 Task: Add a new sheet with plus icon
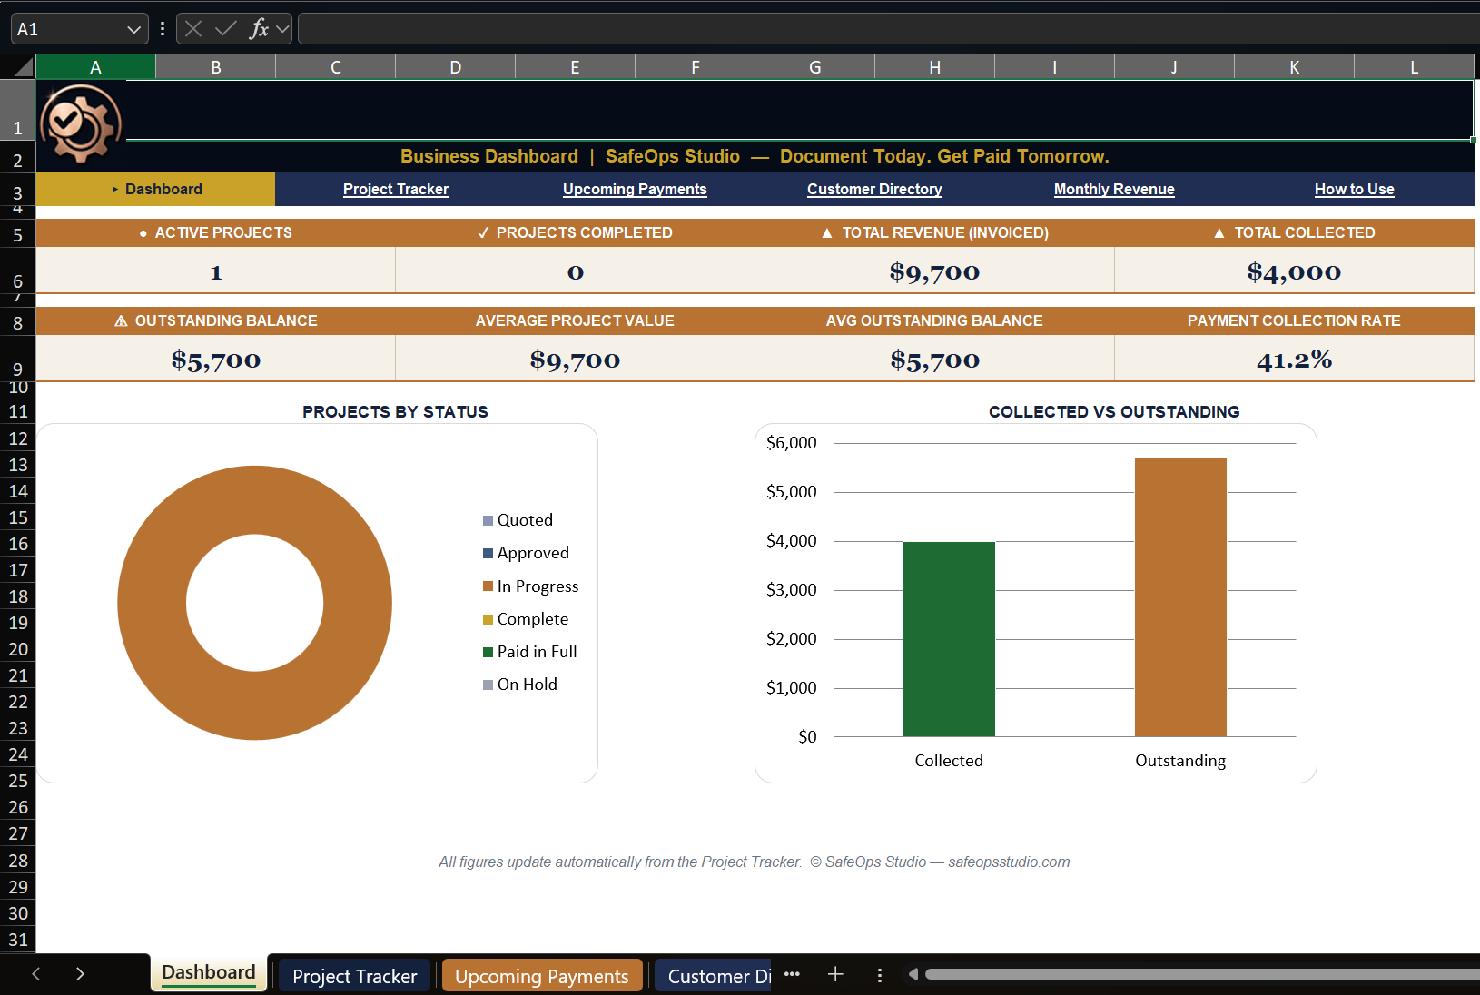tap(835, 974)
